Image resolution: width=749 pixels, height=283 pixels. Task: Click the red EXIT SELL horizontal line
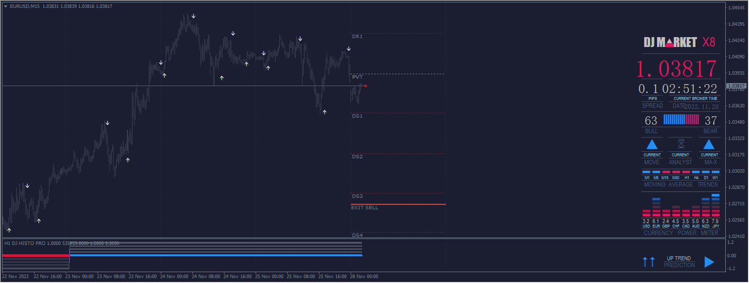[398, 204]
